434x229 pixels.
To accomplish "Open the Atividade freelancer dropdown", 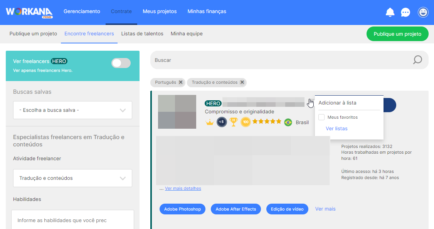I will (x=72, y=178).
